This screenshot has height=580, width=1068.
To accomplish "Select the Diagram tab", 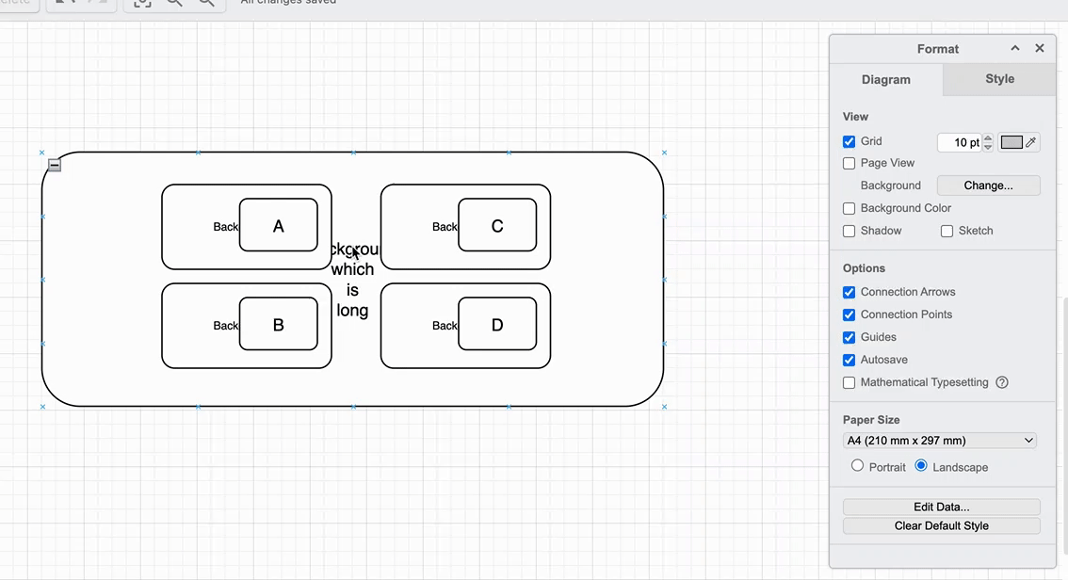I will tap(885, 80).
